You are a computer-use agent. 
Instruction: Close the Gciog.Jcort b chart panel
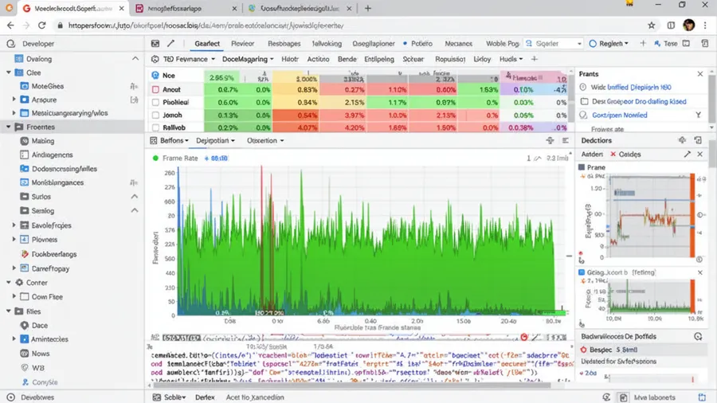click(x=700, y=272)
